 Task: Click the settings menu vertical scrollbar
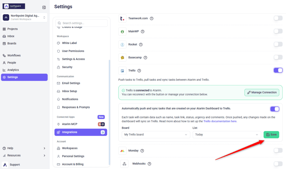[x=109, y=112]
